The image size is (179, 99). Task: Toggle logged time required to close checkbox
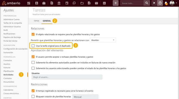[x=33, y=91]
